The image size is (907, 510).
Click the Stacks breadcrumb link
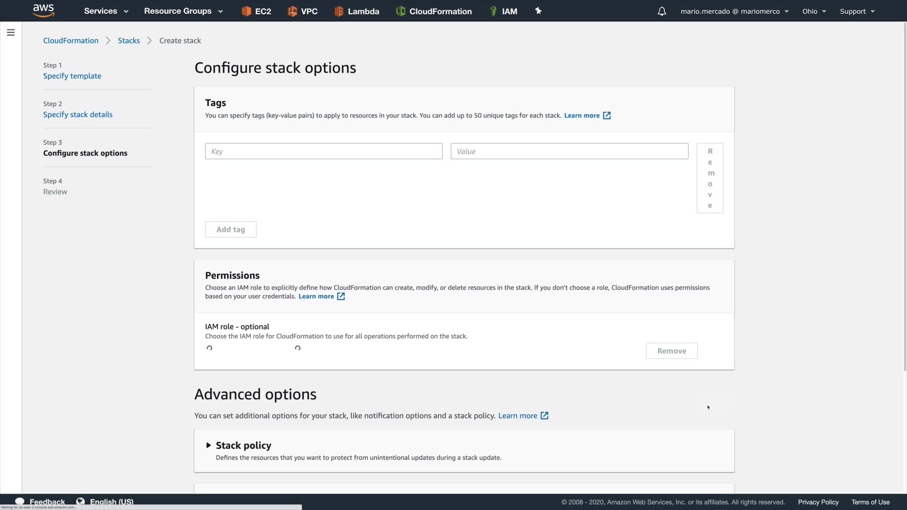click(x=129, y=41)
